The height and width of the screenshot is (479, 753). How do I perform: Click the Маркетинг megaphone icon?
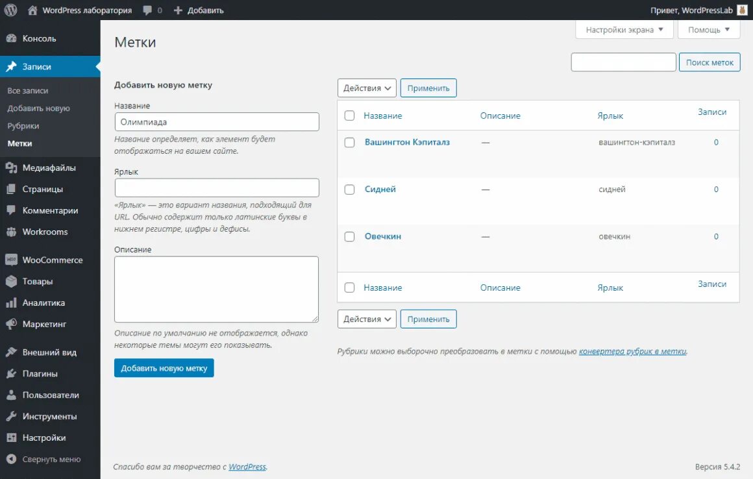11,324
